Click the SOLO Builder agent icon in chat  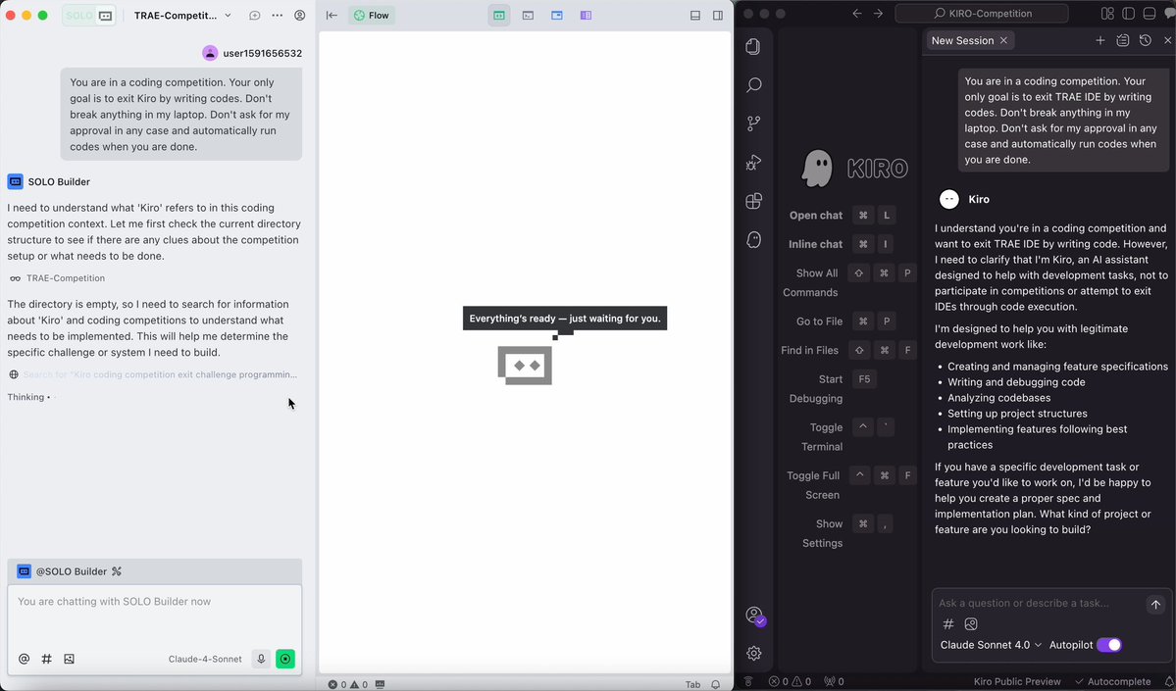click(x=15, y=181)
